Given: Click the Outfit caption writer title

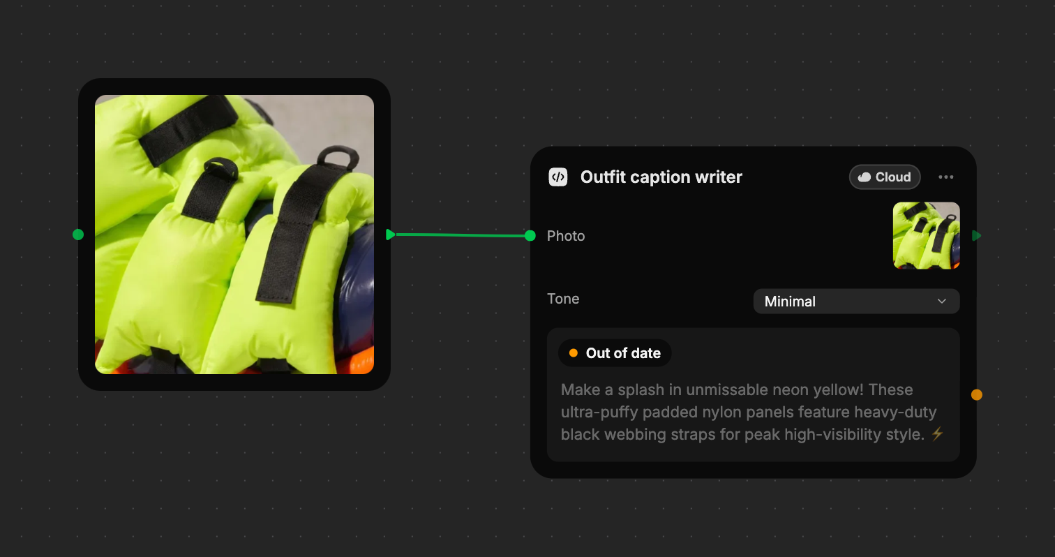Looking at the screenshot, I should coord(661,177).
